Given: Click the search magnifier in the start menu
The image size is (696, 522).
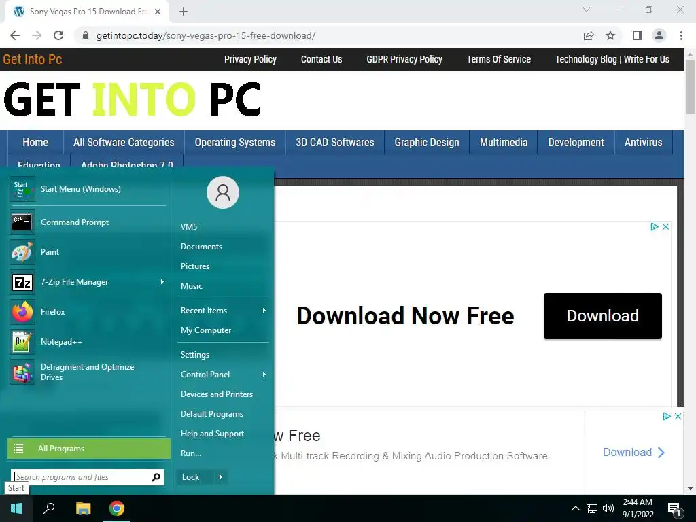Looking at the screenshot, I should [156, 477].
